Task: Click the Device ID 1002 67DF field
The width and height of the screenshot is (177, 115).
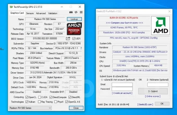Action: [69, 43]
